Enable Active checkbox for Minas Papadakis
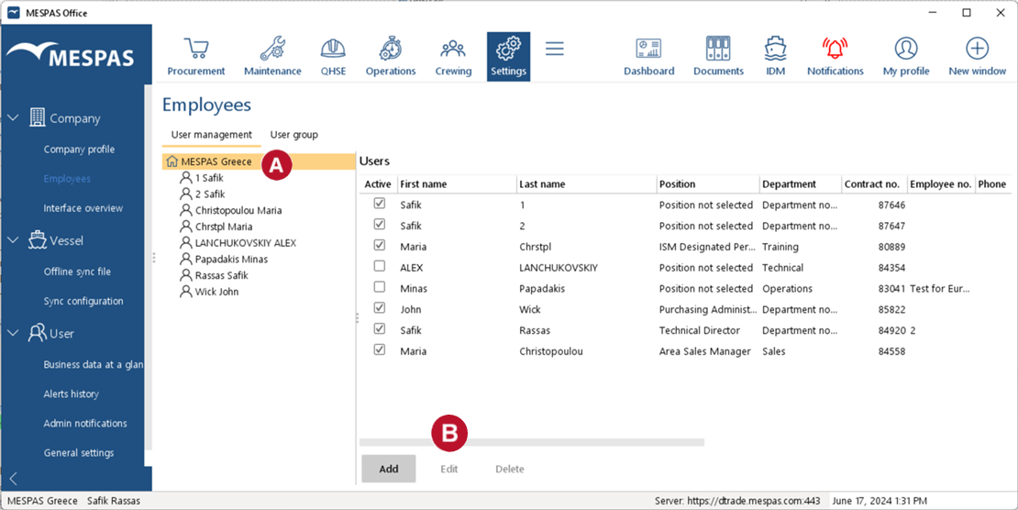Screen dimensions: 1018x510 [380, 286]
